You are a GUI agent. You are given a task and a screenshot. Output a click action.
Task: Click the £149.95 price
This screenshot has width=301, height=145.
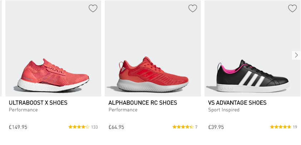point(18,127)
